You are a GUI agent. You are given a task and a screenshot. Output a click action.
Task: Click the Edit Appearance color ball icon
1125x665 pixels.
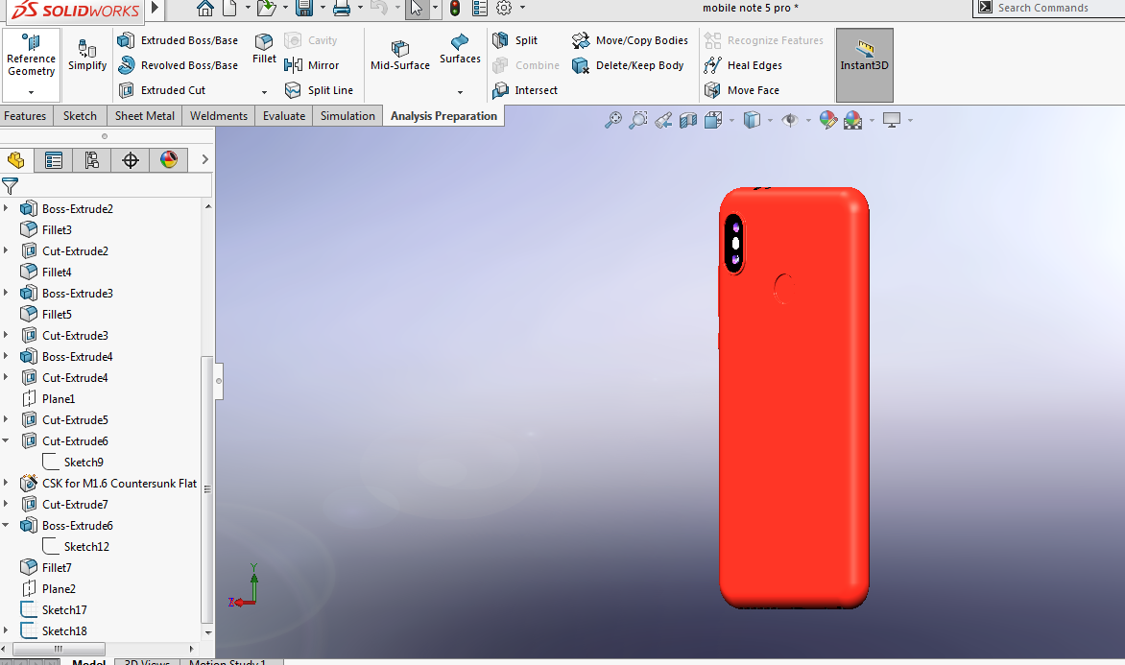click(828, 121)
